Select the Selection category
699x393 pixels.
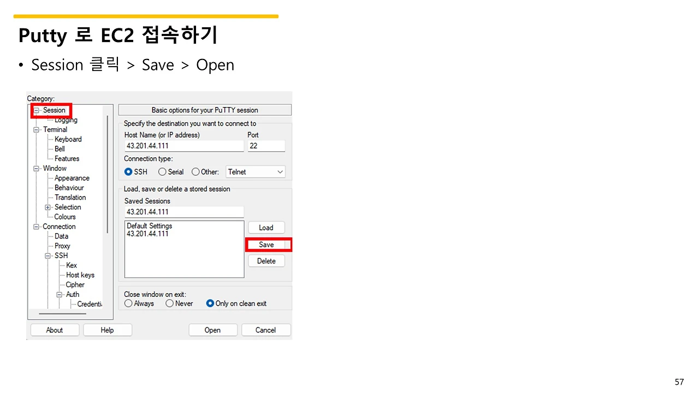coord(68,207)
